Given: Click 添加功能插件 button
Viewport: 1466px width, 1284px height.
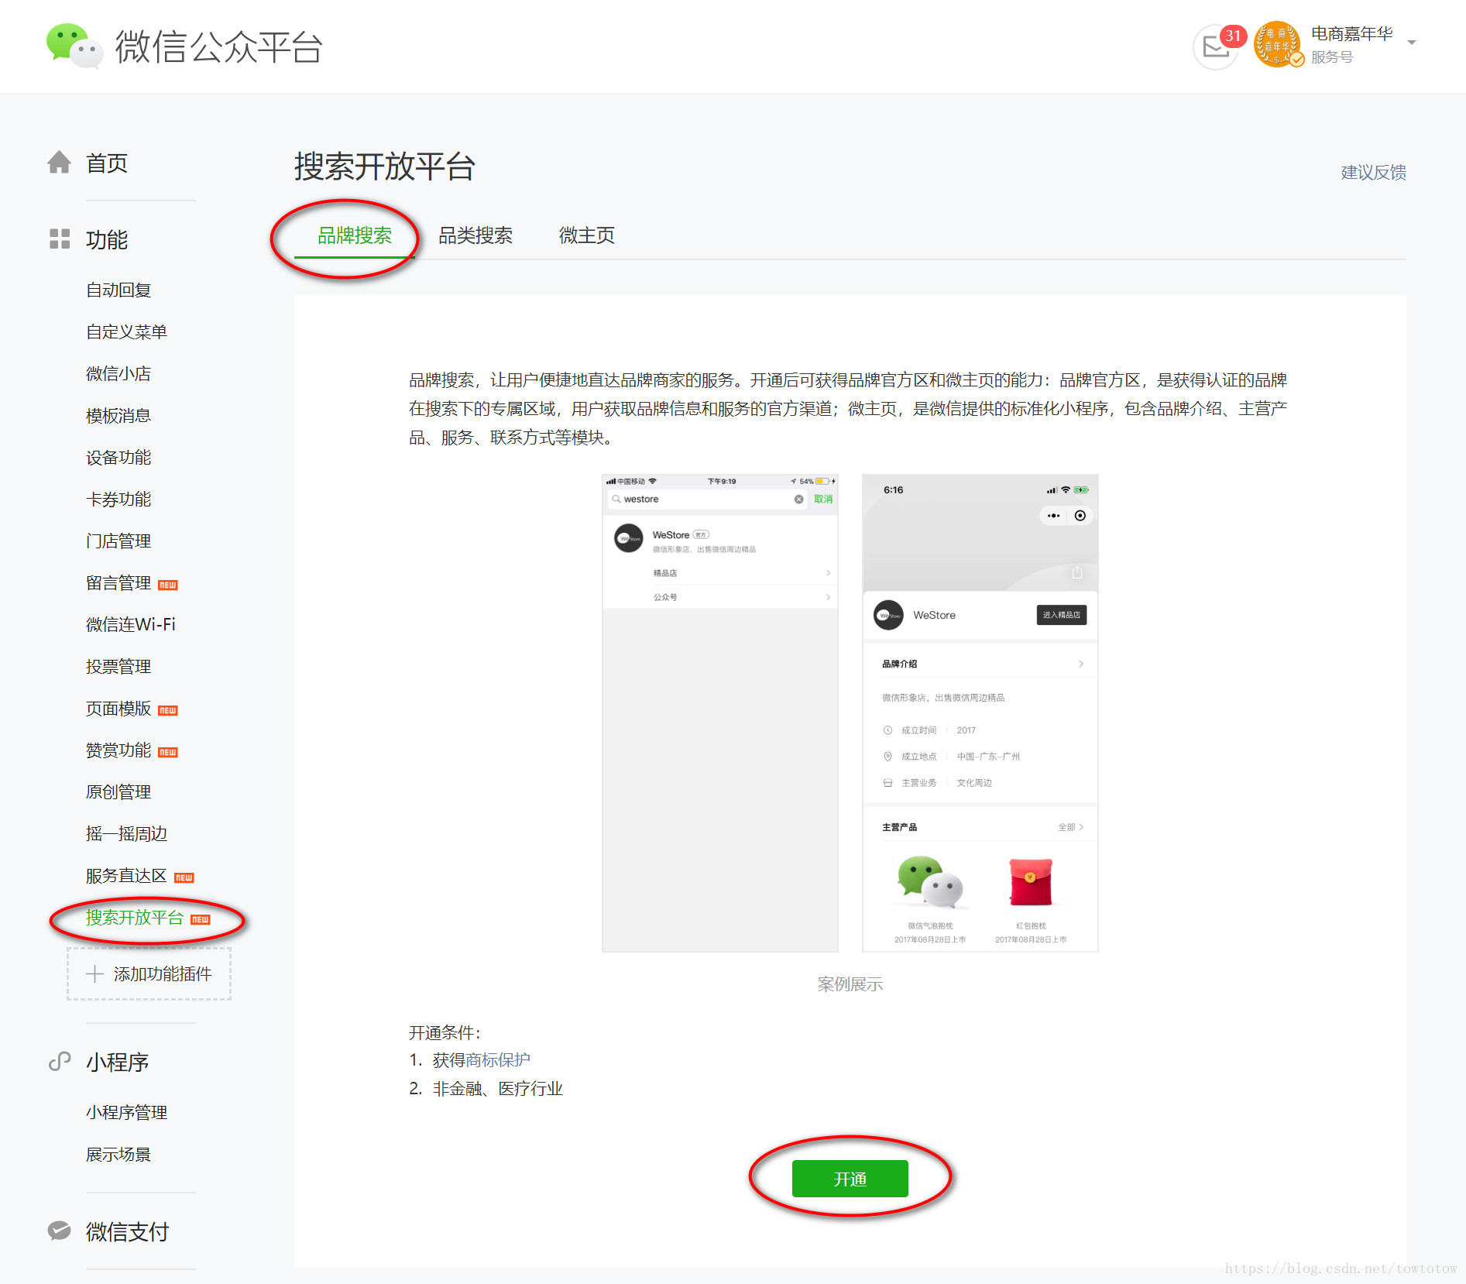Looking at the screenshot, I should pyautogui.click(x=149, y=973).
